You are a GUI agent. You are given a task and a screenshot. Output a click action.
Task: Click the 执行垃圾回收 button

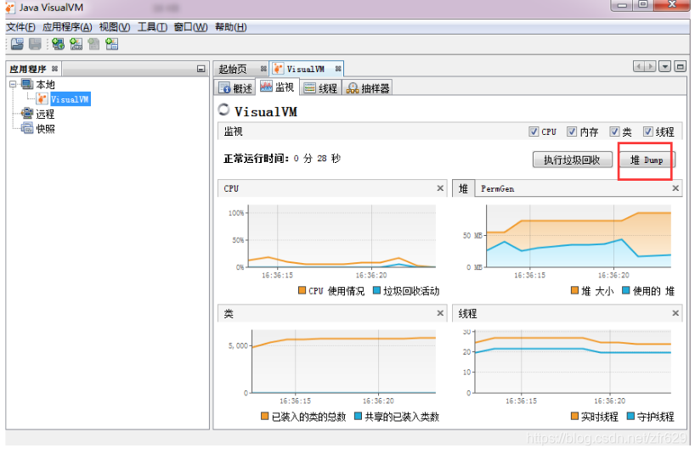click(572, 160)
